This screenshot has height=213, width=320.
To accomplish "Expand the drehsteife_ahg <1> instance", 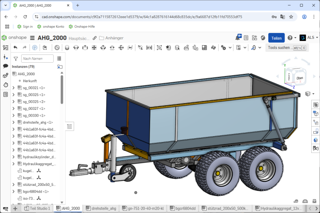I will click(13, 122).
